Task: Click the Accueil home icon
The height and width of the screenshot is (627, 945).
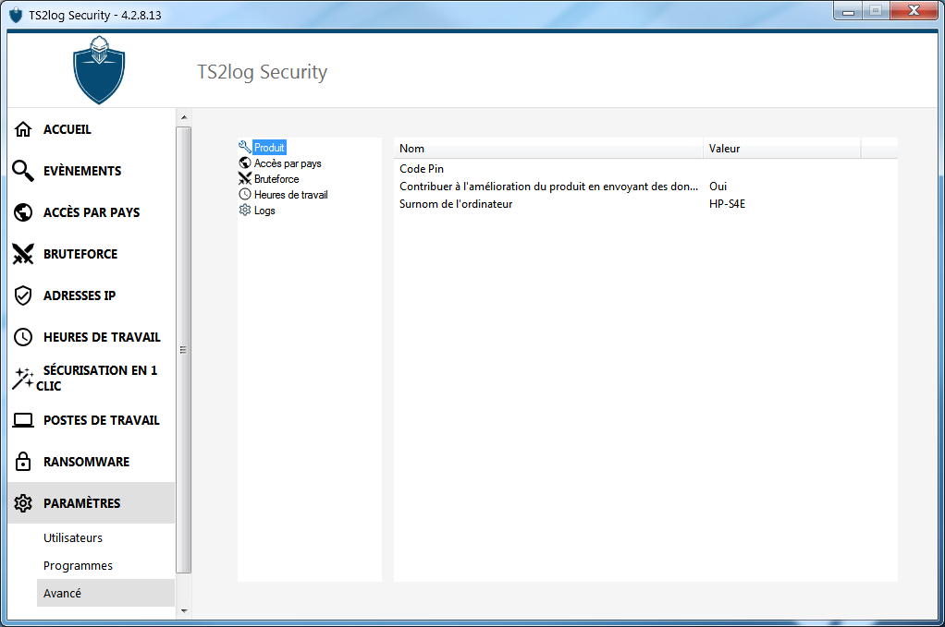Action: coord(23,129)
